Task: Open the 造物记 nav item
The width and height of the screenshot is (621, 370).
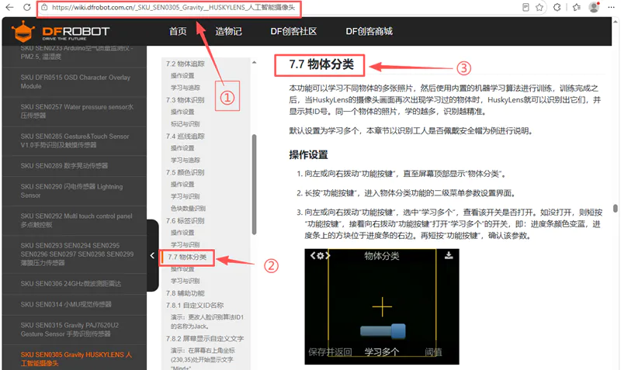Action: tap(228, 31)
